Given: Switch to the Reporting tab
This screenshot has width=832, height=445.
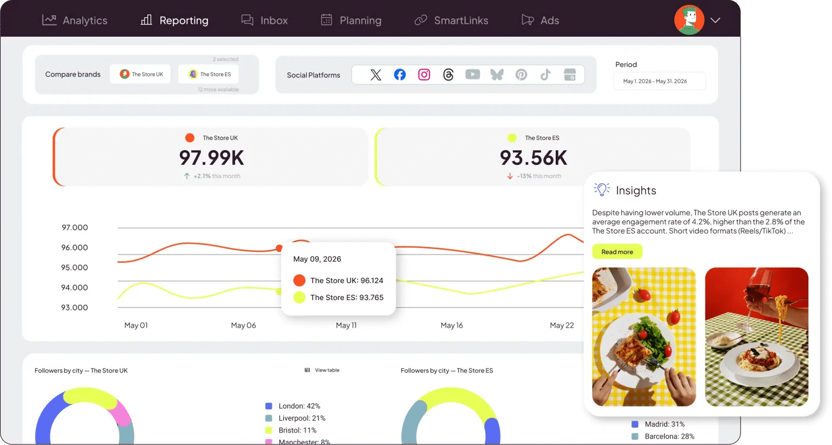Looking at the screenshot, I should point(174,21).
